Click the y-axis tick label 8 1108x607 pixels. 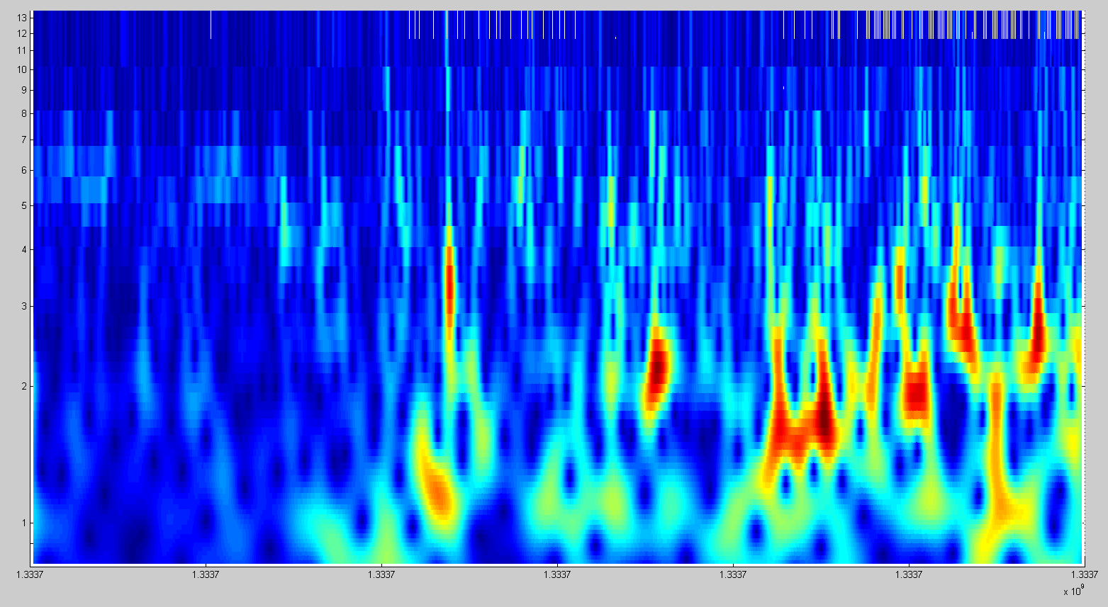coord(24,113)
